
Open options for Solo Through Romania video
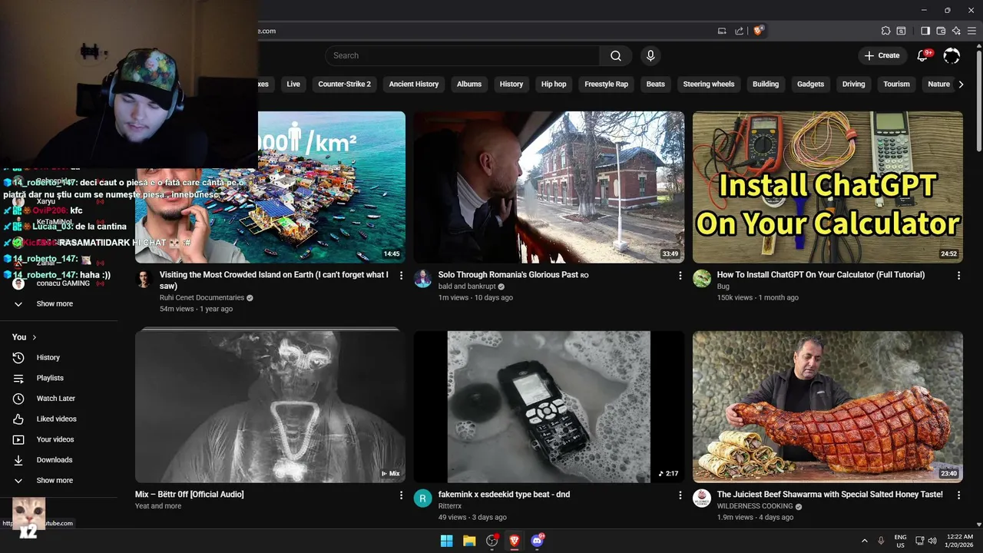[x=680, y=276]
